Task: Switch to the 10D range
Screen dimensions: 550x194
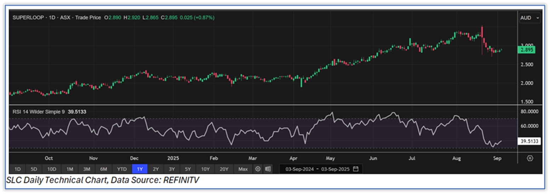Action: 52,169
